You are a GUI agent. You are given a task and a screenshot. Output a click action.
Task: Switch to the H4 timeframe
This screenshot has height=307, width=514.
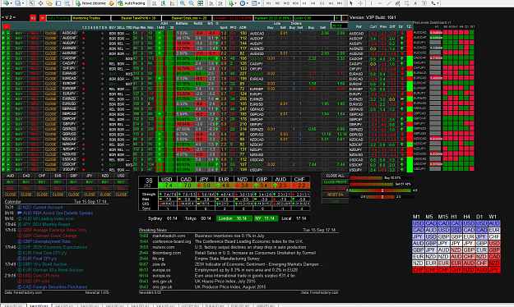point(313,3)
